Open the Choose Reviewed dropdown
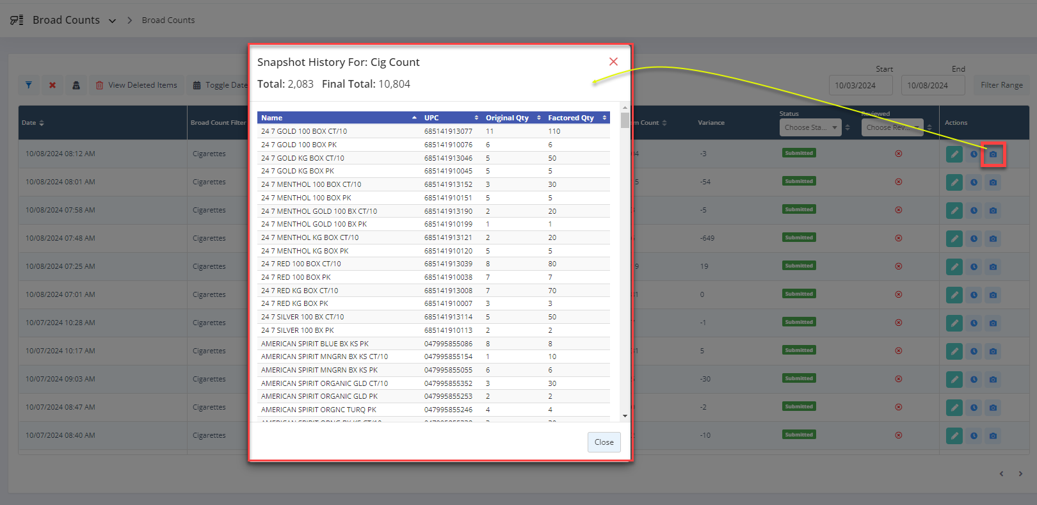 click(x=892, y=127)
